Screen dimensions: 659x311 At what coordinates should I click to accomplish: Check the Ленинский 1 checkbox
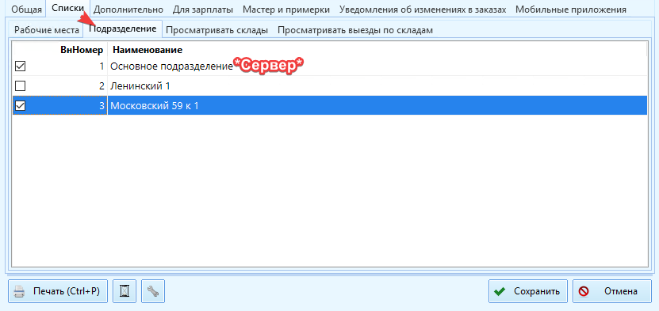[x=20, y=86]
